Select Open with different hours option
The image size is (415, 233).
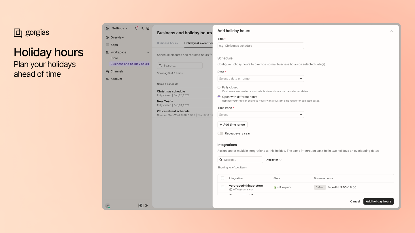point(219,97)
